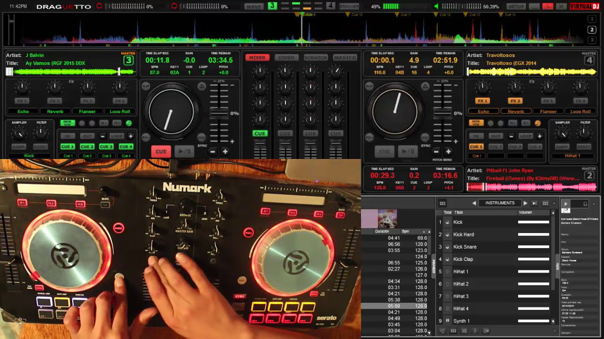Go to next sampler bank arrow

[525, 203]
